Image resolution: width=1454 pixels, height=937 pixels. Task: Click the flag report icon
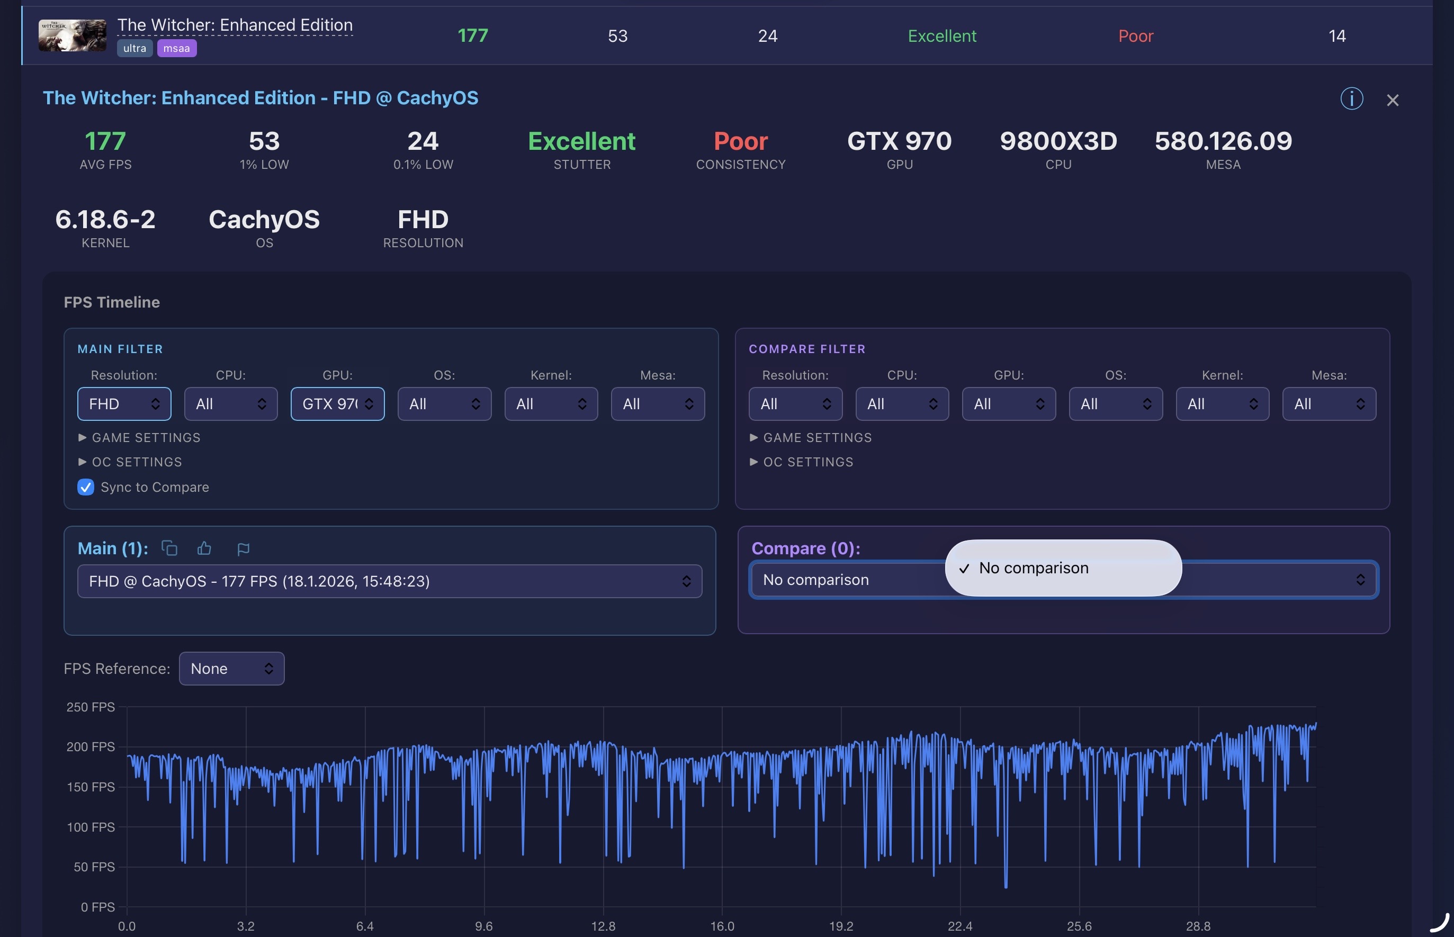(243, 549)
